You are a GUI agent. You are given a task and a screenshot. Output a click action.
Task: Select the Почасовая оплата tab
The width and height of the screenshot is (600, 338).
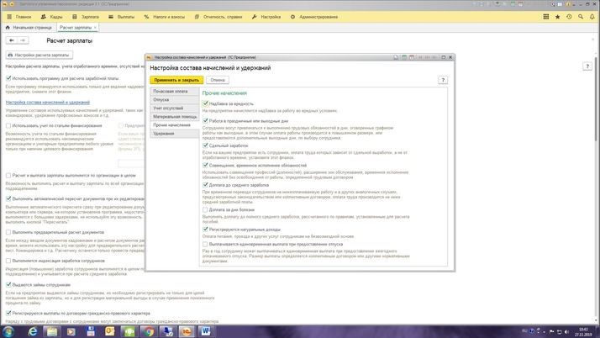click(171, 91)
